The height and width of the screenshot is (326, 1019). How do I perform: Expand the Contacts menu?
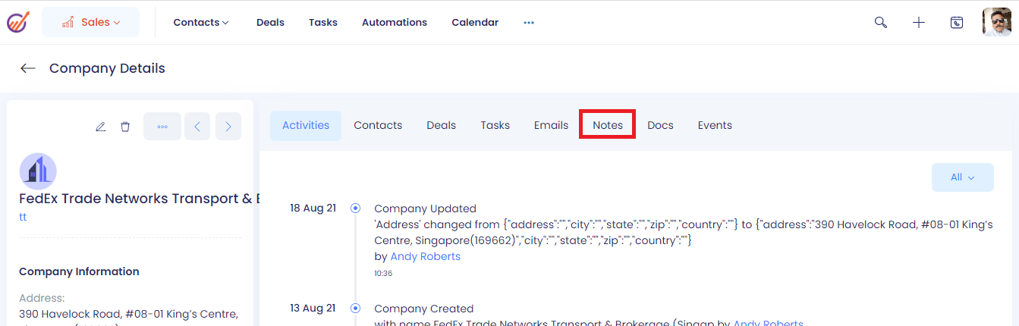click(x=201, y=22)
